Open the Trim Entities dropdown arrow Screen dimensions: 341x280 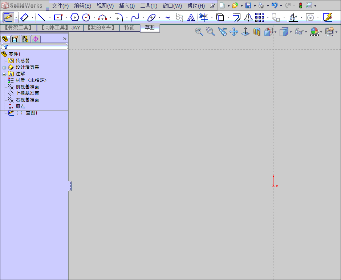[x=212, y=17]
